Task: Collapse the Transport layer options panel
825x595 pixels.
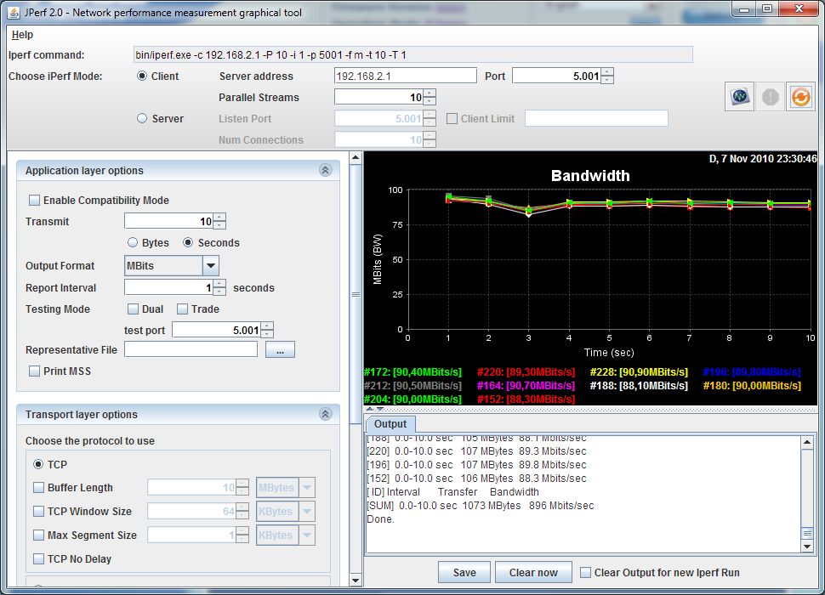Action: 325,414
